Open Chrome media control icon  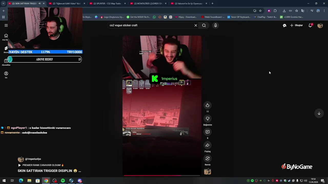[312, 11]
